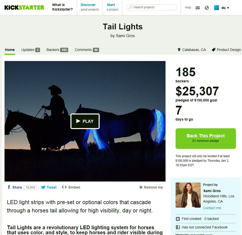The height and width of the screenshot is (235, 242).
Task: Switch to the Updates tab
Action: tap(30, 50)
